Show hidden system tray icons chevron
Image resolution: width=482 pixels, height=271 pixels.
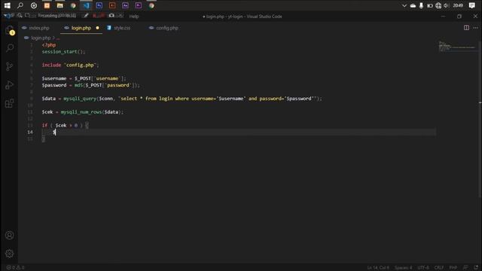pos(404,5)
